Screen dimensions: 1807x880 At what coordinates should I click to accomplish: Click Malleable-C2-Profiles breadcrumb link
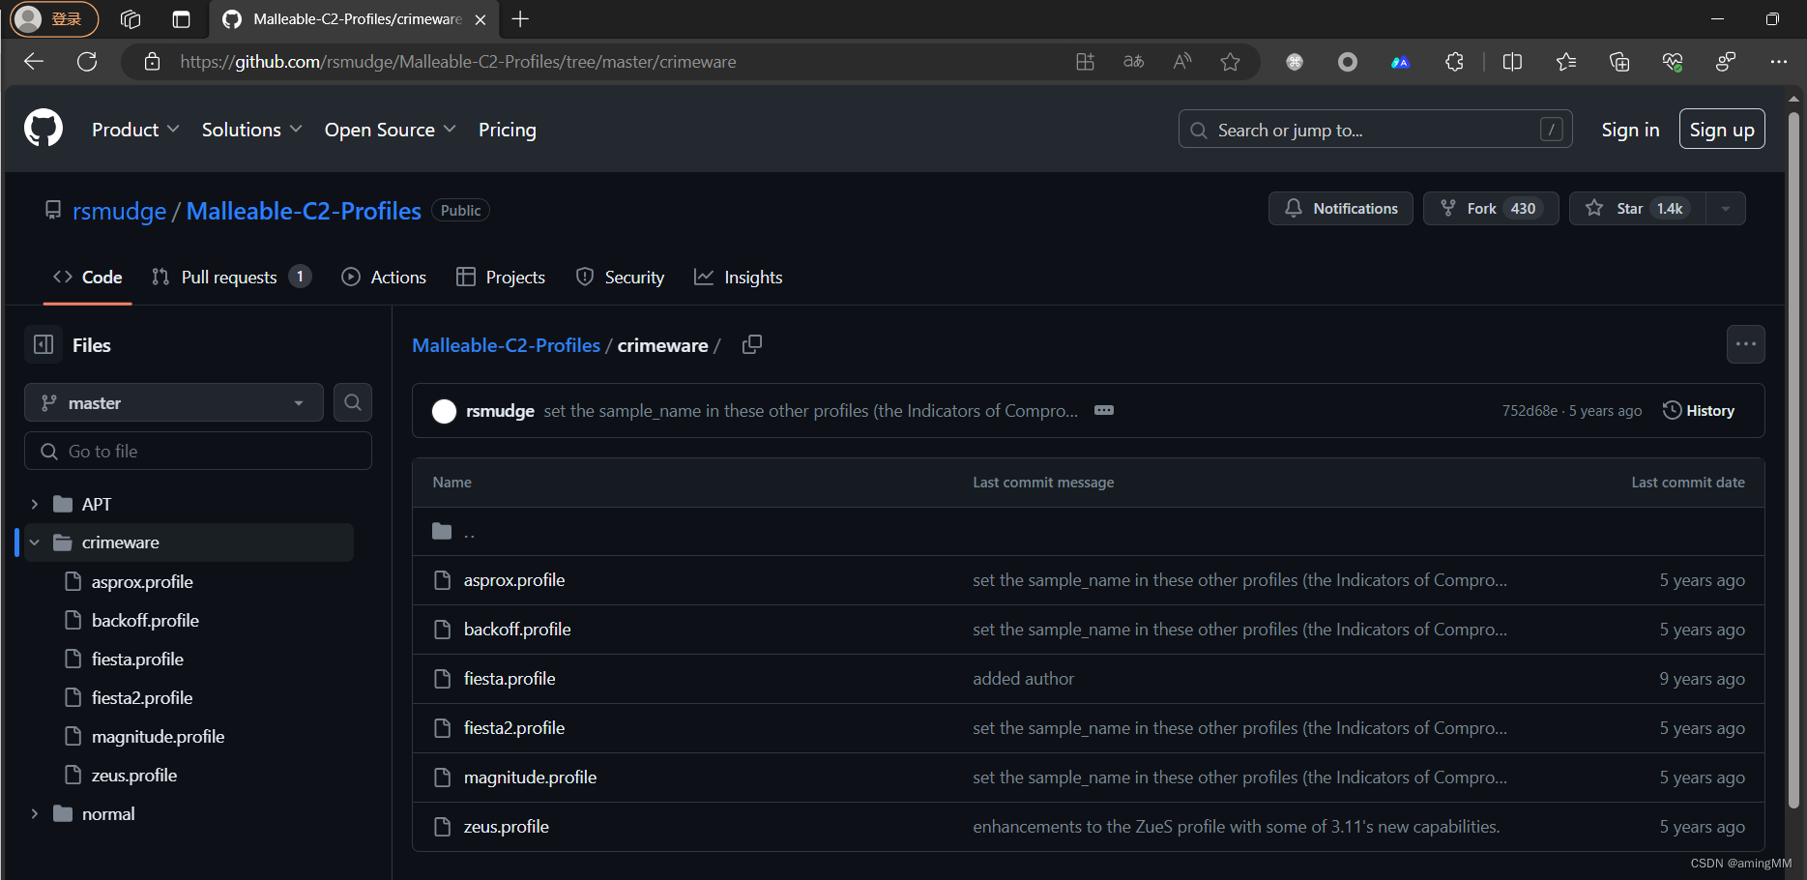click(x=506, y=345)
